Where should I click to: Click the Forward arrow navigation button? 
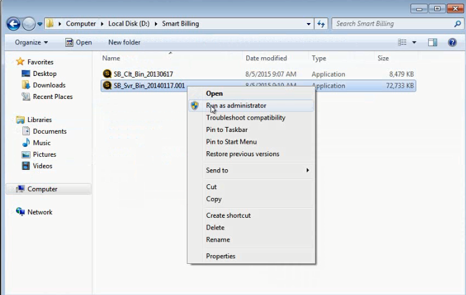[29, 24]
